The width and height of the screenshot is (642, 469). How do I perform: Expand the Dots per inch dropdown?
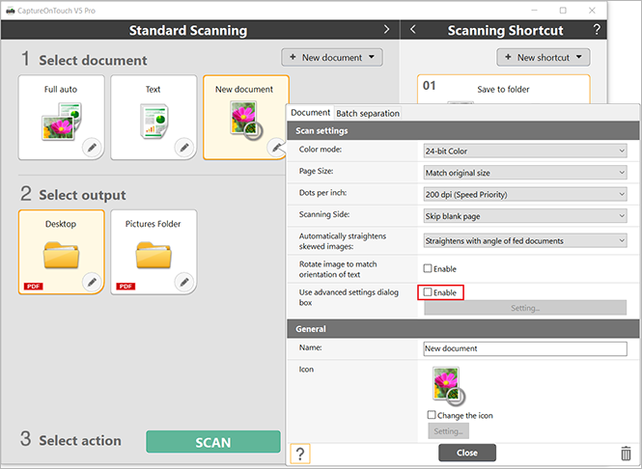tap(525, 194)
